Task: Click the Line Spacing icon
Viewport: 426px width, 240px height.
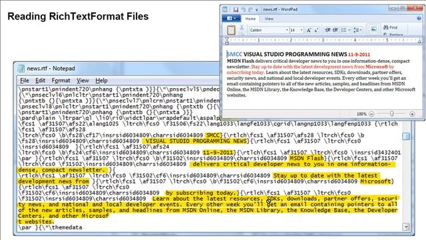Action: click(356, 30)
